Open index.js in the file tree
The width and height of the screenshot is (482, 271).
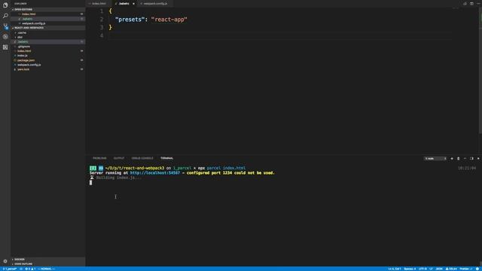pyautogui.click(x=48, y=56)
